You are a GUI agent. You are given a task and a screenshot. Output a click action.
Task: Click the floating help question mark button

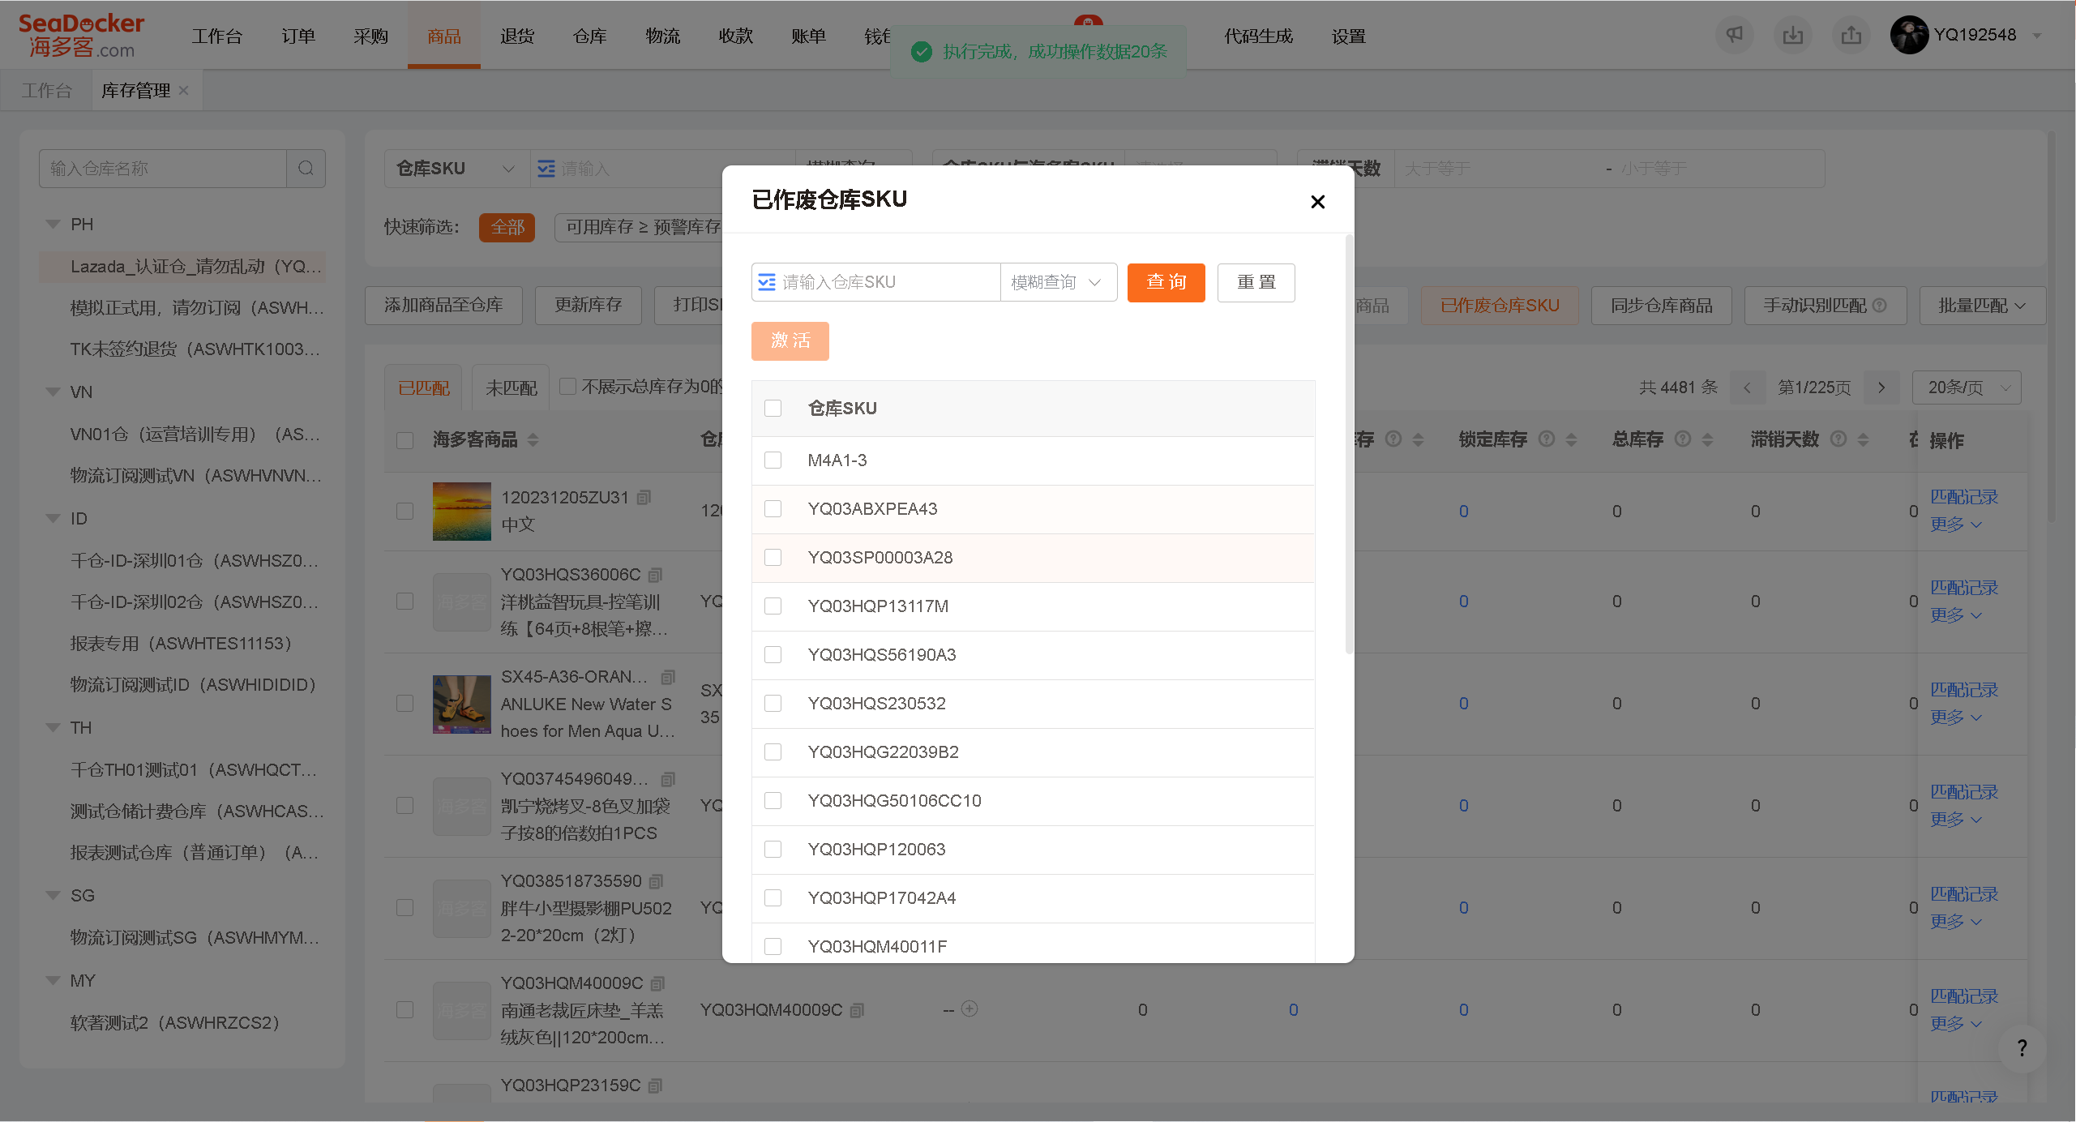coord(2022,1048)
